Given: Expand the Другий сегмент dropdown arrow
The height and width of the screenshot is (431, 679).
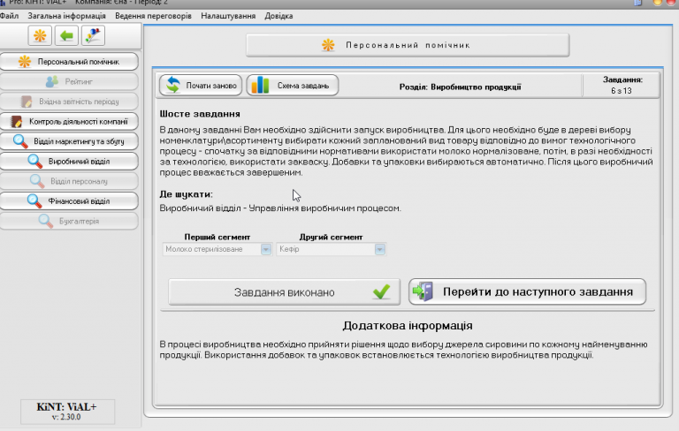Looking at the screenshot, I should (x=380, y=249).
